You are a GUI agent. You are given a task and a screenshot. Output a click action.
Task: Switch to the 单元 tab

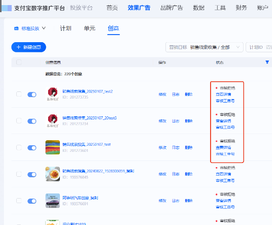[89, 28]
